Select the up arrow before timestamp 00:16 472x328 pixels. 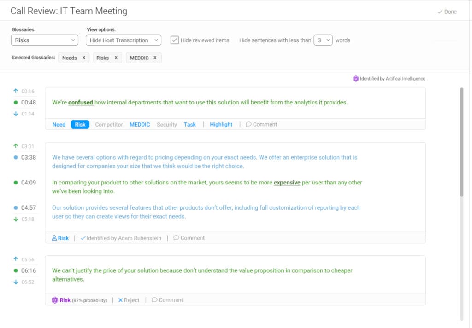17,91
